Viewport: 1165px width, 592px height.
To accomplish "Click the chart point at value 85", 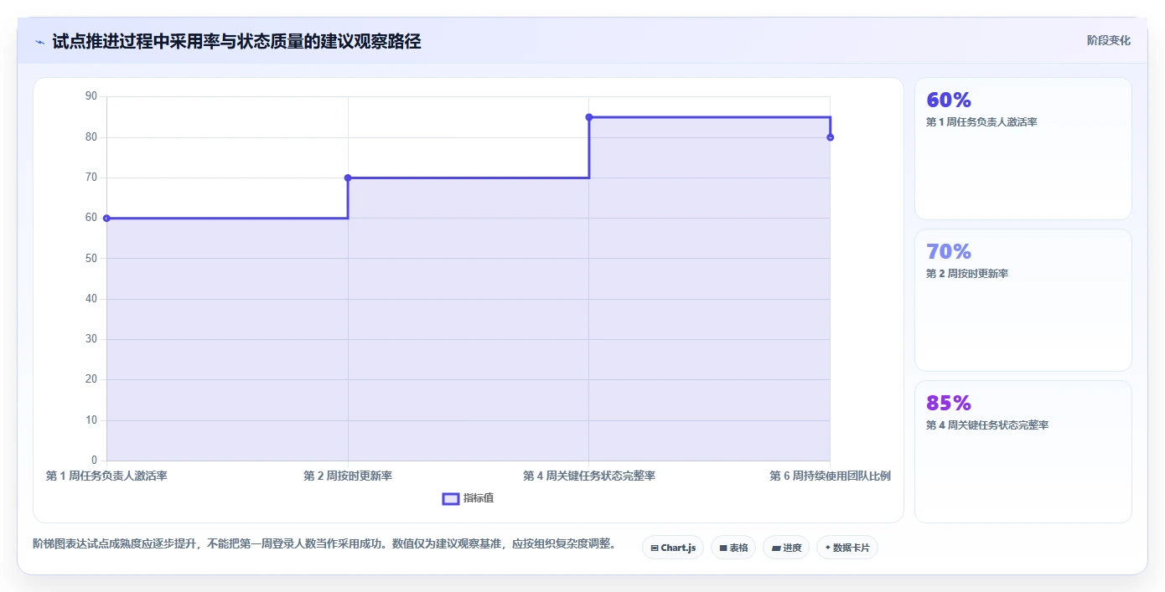I will [589, 117].
